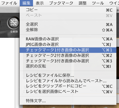This screenshot has width=119, height=108.
Task: Select チェックマーク3付き画像のみ選択
Action: 68,61
